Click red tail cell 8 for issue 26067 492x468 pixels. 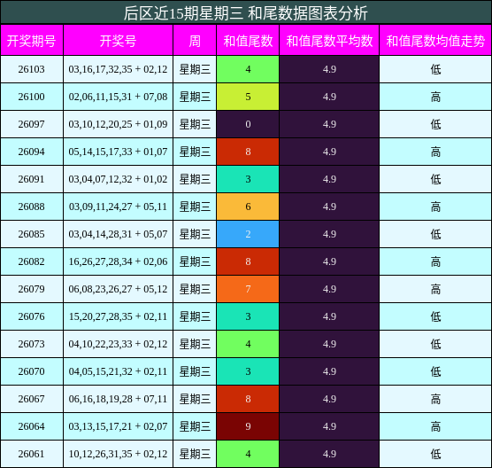pos(248,399)
